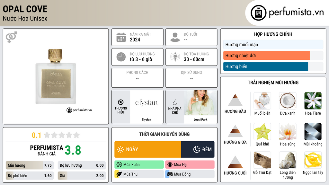329x185 pixels.
Task: Click the Giá 2.00 score bar
Action: click(x=82, y=176)
